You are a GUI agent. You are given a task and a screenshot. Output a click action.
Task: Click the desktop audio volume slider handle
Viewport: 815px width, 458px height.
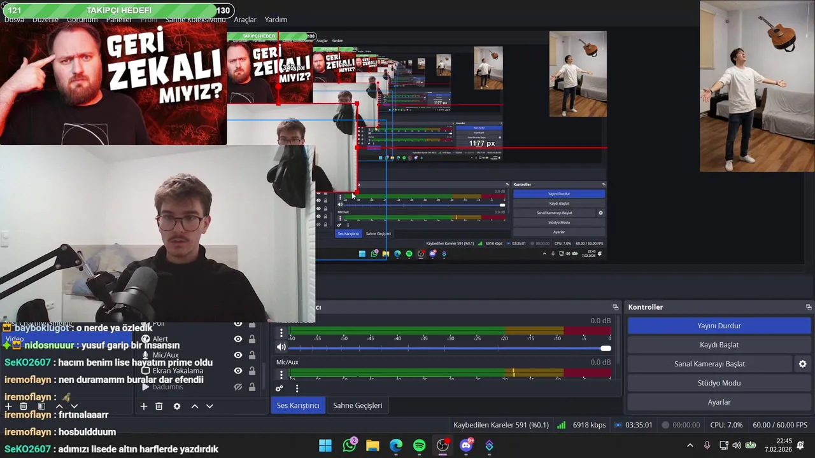[x=606, y=348]
